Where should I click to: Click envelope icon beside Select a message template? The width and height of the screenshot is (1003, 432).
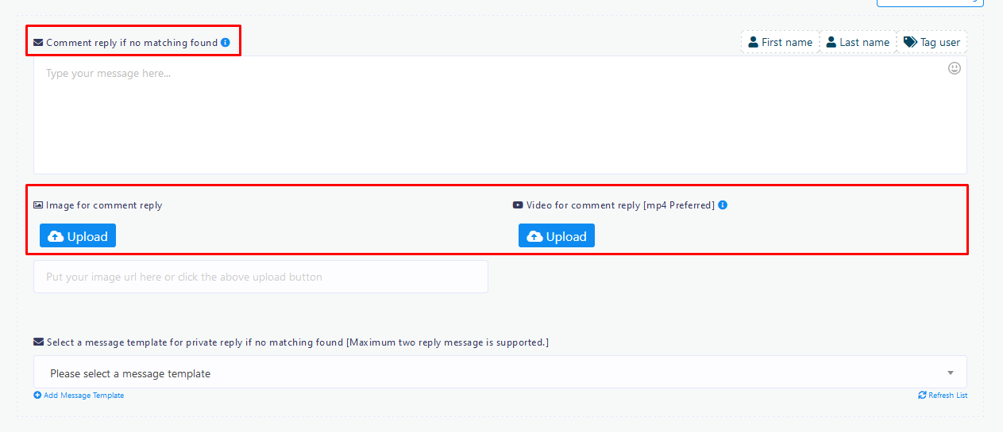click(x=38, y=342)
